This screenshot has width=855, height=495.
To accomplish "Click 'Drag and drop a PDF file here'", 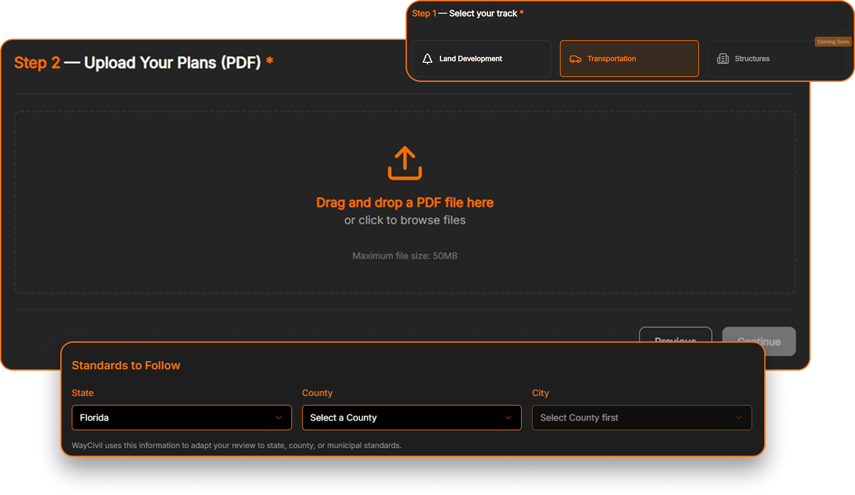I will click(405, 202).
